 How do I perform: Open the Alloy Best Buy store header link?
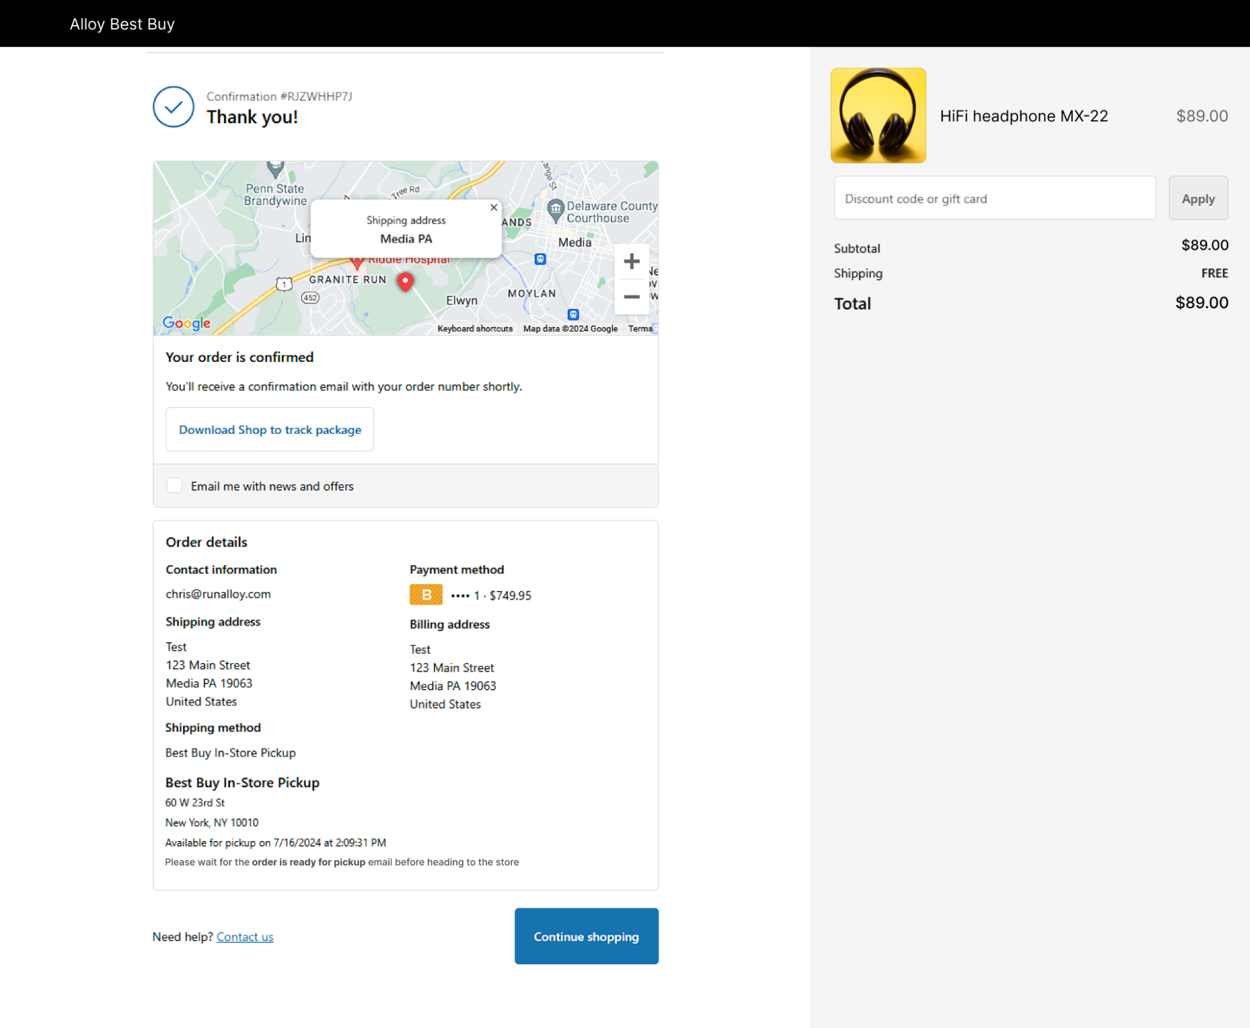122,24
